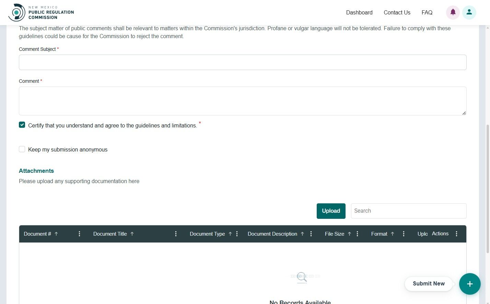Open the user account icon

tap(469, 12)
